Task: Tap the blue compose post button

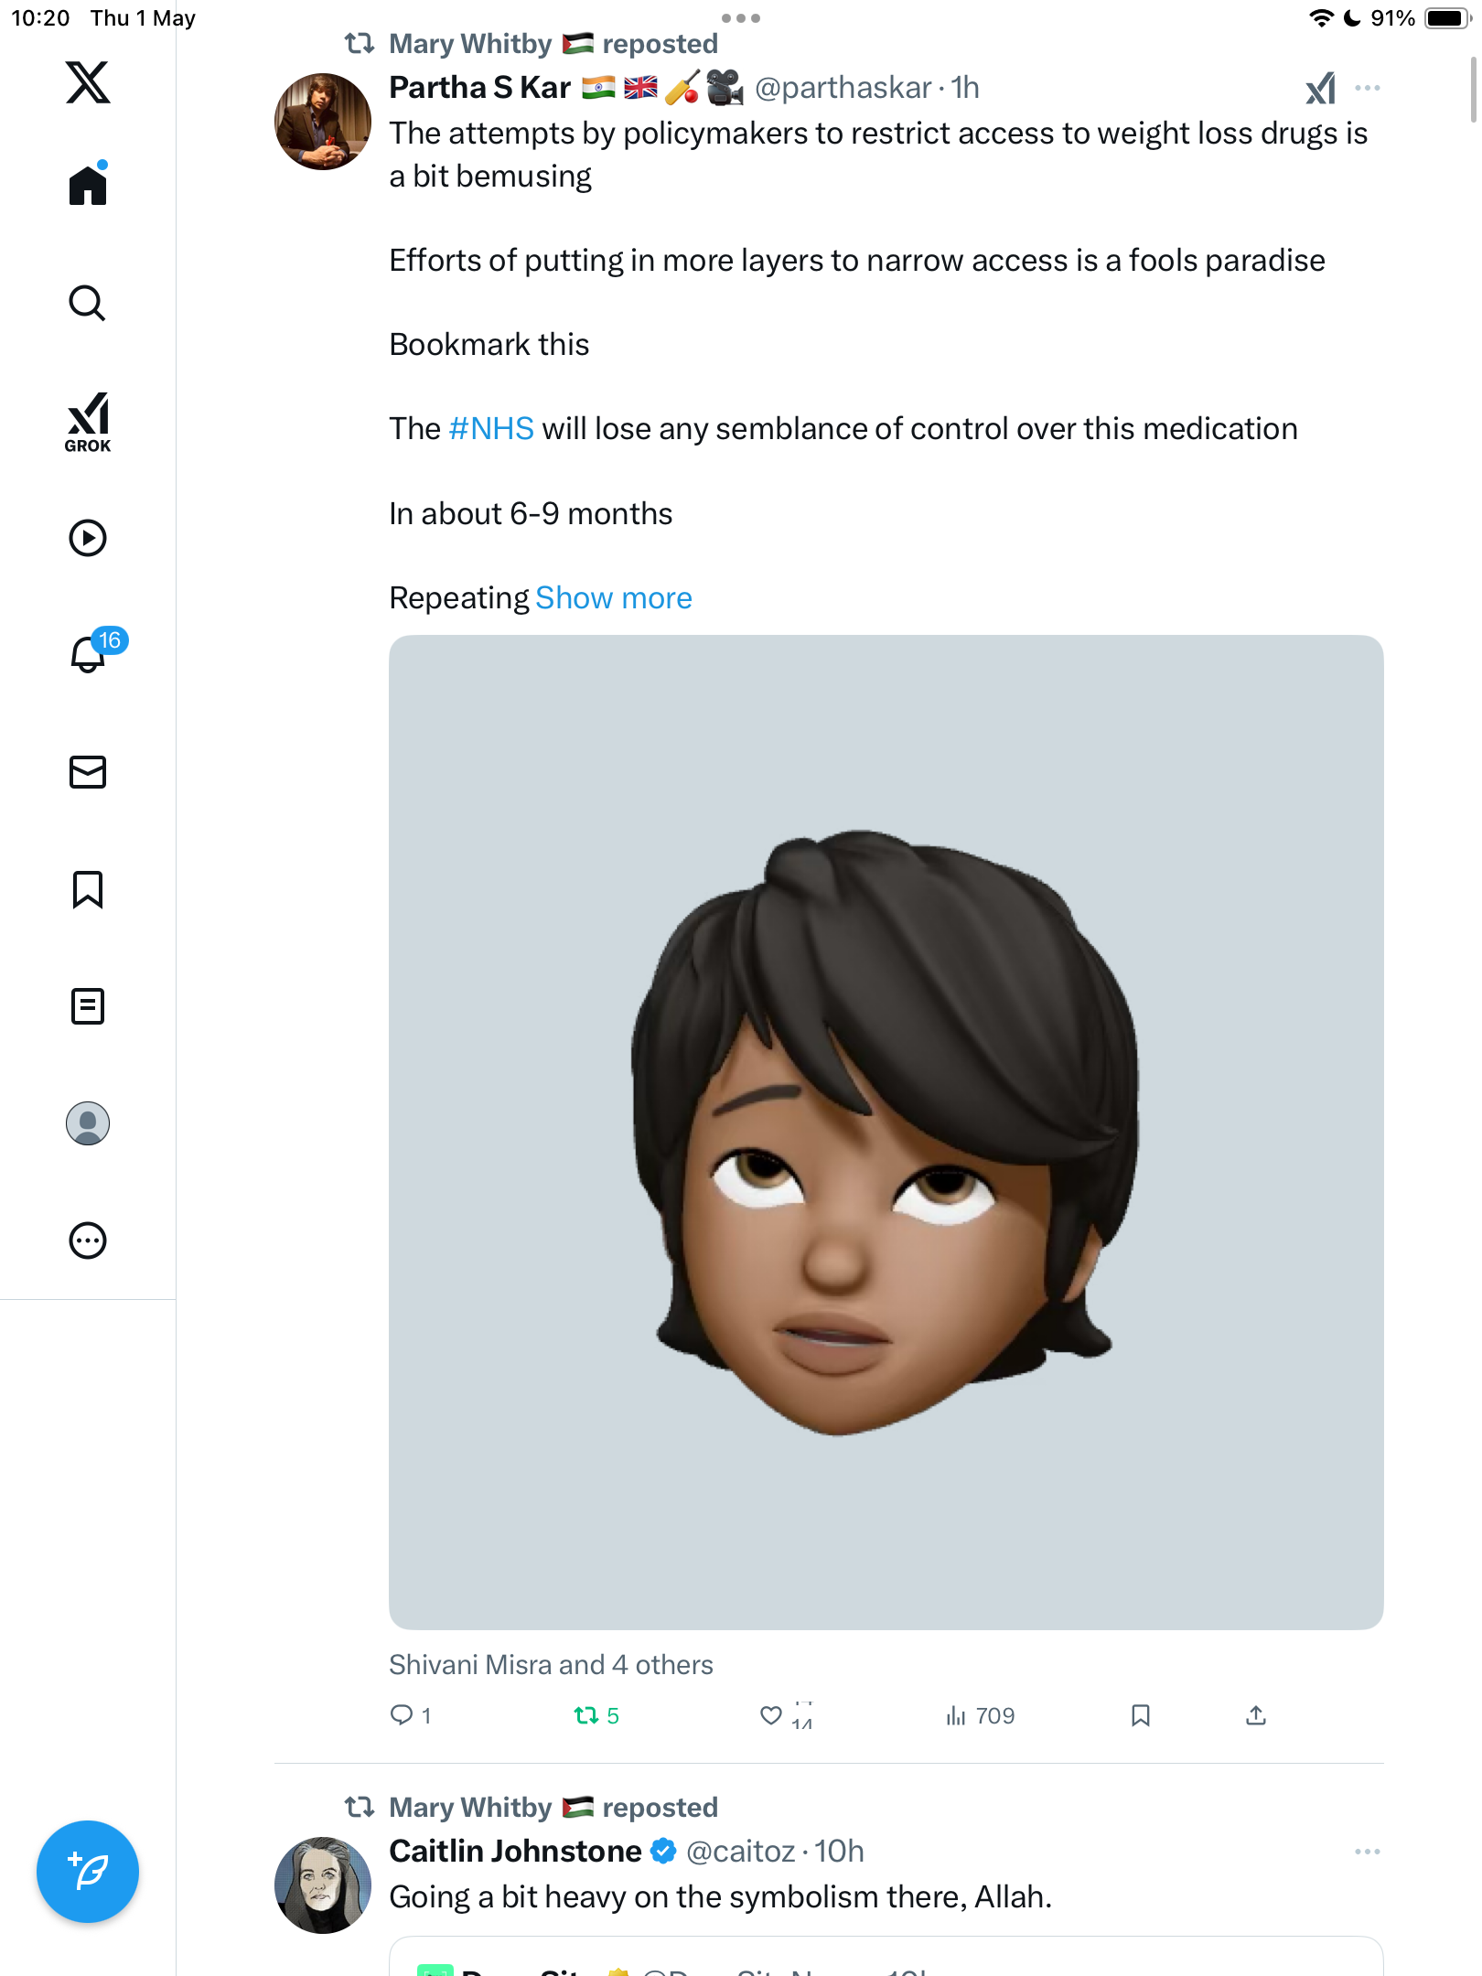Action: (x=88, y=1872)
